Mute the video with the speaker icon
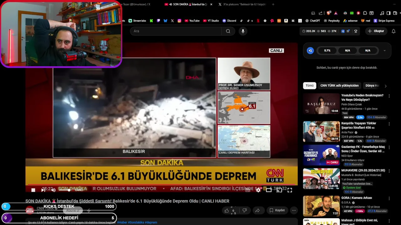 click(x=53, y=190)
